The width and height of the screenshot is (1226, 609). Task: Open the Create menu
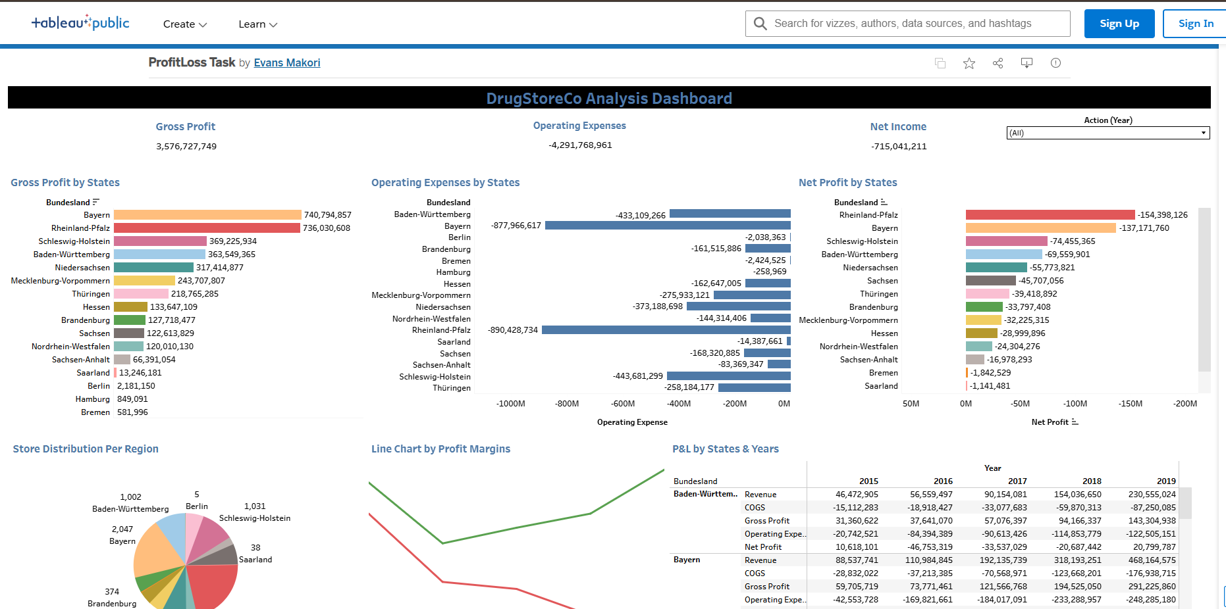[185, 24]
